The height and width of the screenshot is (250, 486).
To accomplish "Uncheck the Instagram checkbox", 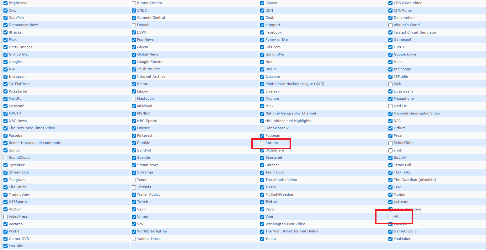I will [x=6, y=77].
